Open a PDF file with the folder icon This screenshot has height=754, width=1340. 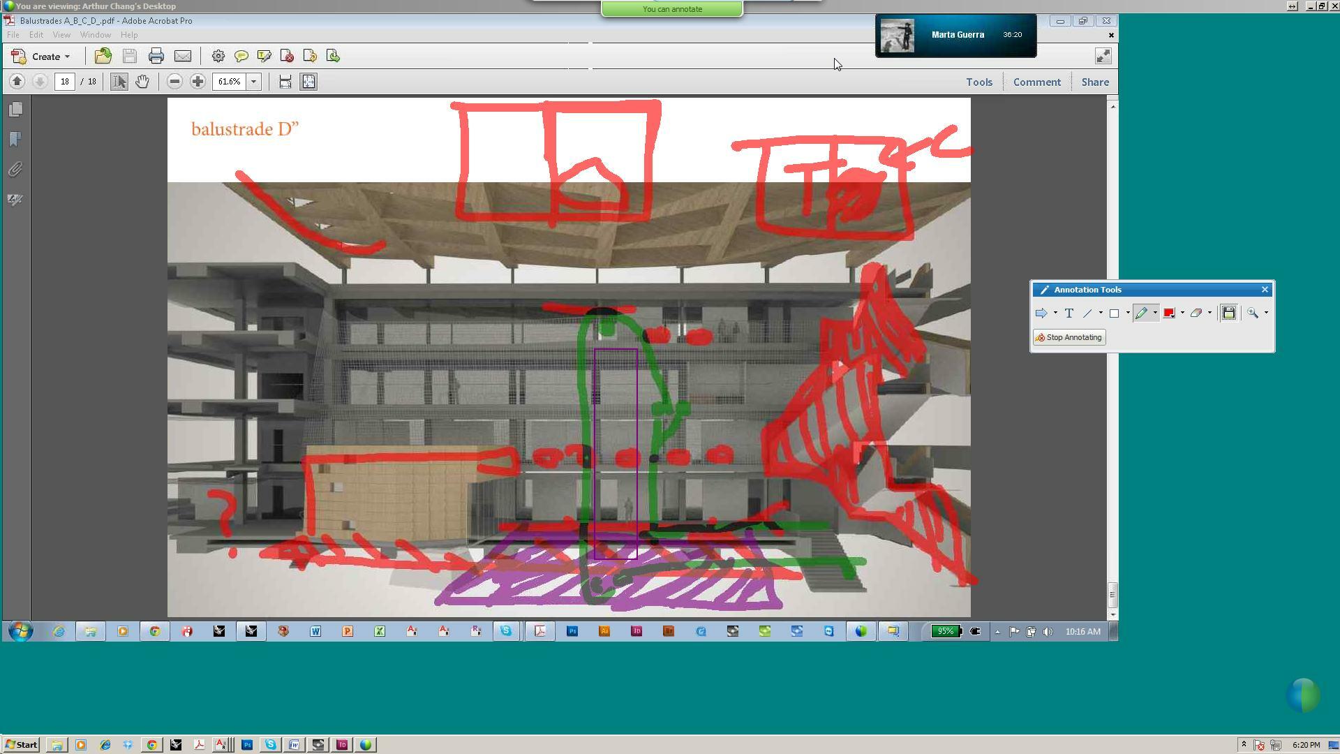(x=103, y=57)
